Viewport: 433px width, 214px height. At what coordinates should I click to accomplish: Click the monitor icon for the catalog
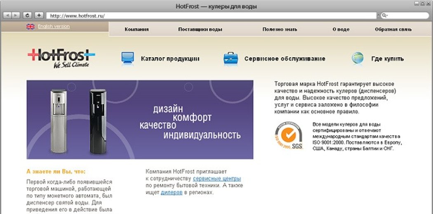(127, 58)
